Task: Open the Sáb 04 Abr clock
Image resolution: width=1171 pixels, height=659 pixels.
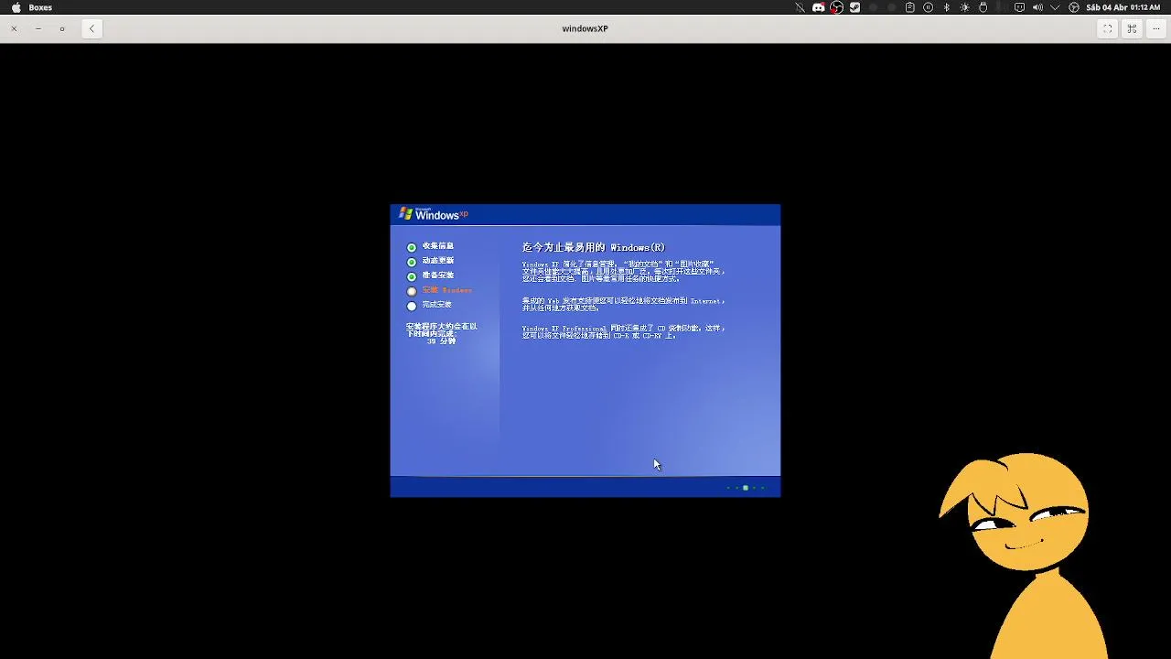Action: (1123, 7)
